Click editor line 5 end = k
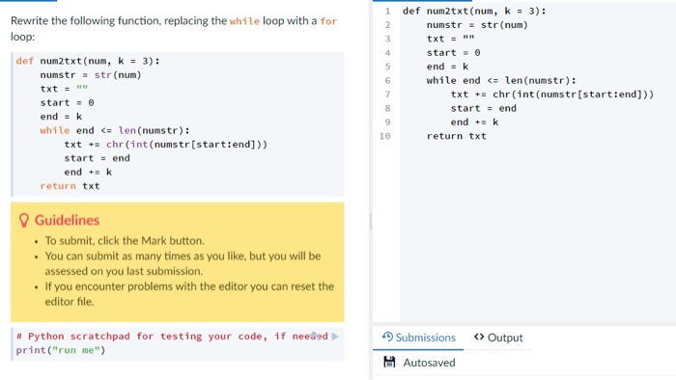This screenshot has width=676, height=380. [447, 67]
